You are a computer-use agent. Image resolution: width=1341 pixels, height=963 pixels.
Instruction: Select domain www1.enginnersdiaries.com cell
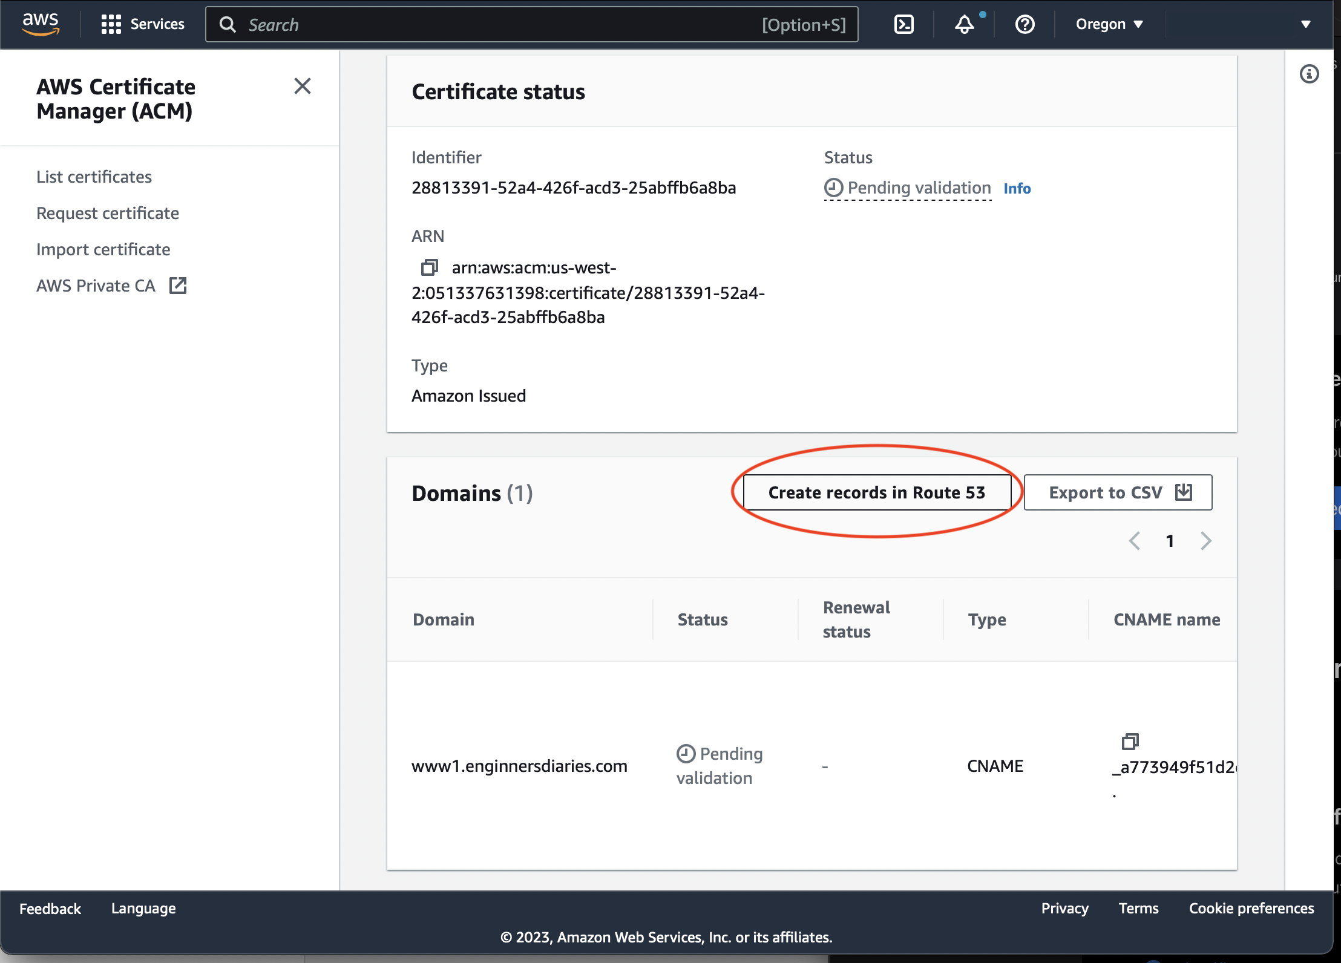click(519, 766)
